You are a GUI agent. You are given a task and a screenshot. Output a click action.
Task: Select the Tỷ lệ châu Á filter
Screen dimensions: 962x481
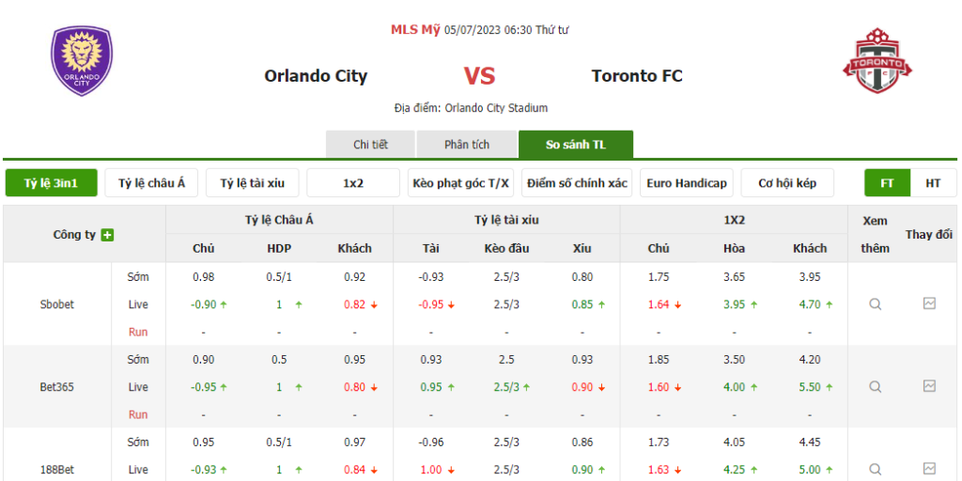151,183
